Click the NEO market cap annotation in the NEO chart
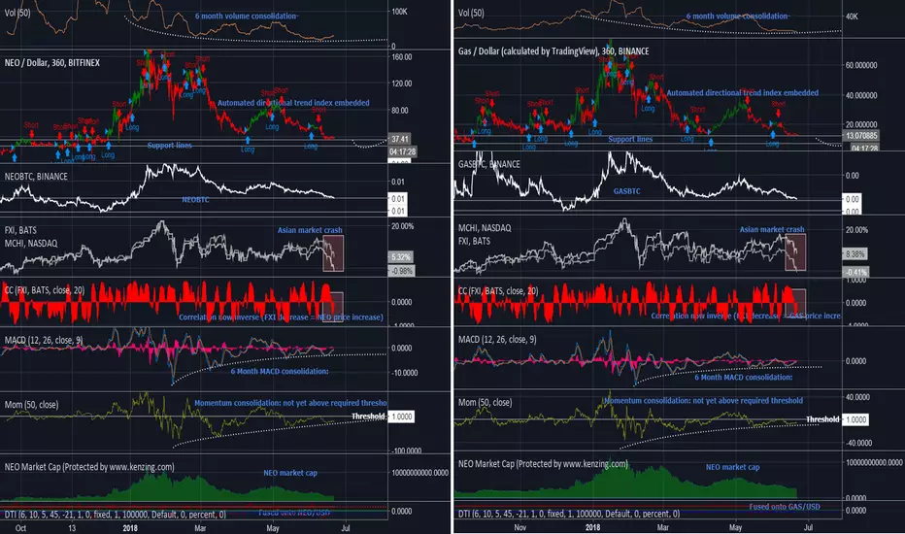This screenshot has height=534, width=905. pyautogui.click(x=290, y=473)
